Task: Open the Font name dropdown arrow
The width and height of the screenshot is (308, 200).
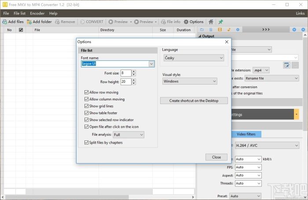Action: point(151,64)
